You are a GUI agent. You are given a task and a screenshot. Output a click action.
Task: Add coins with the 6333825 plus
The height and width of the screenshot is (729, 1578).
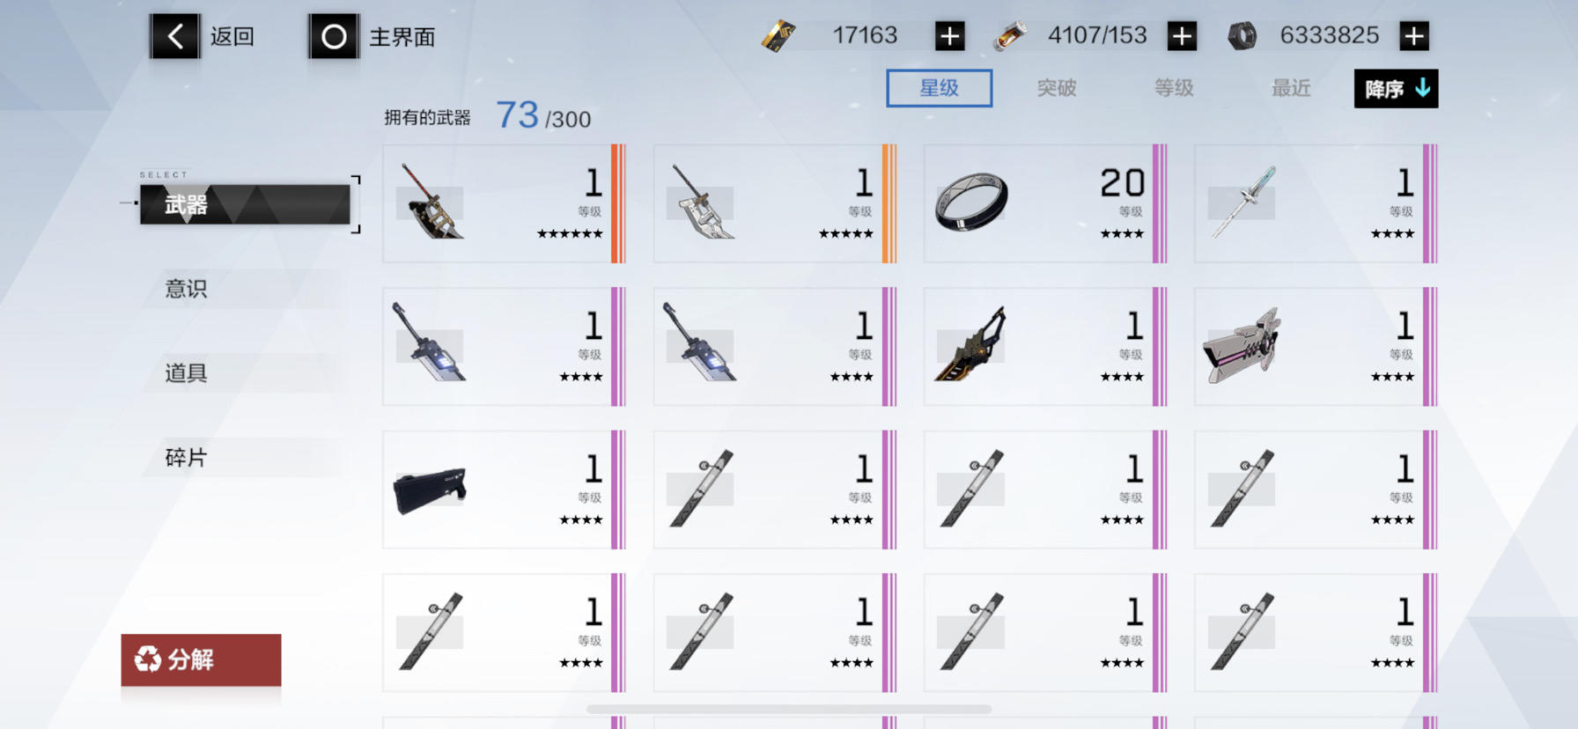1413,36
